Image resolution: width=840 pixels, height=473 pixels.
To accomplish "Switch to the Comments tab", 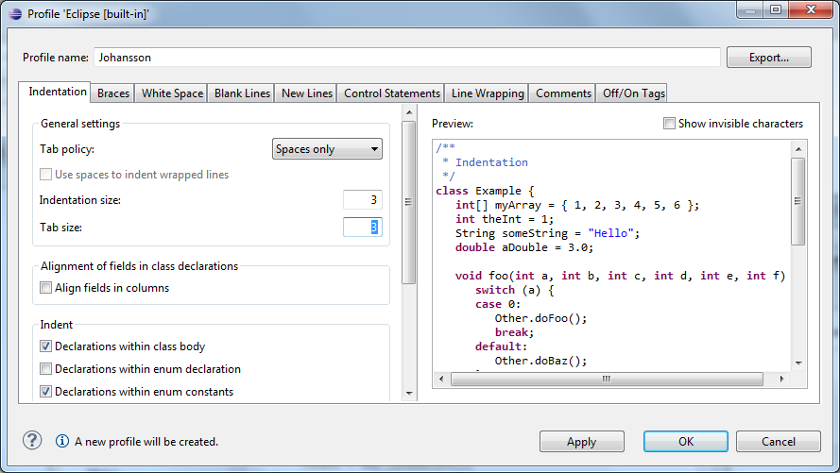I will (x=563, y=93).
